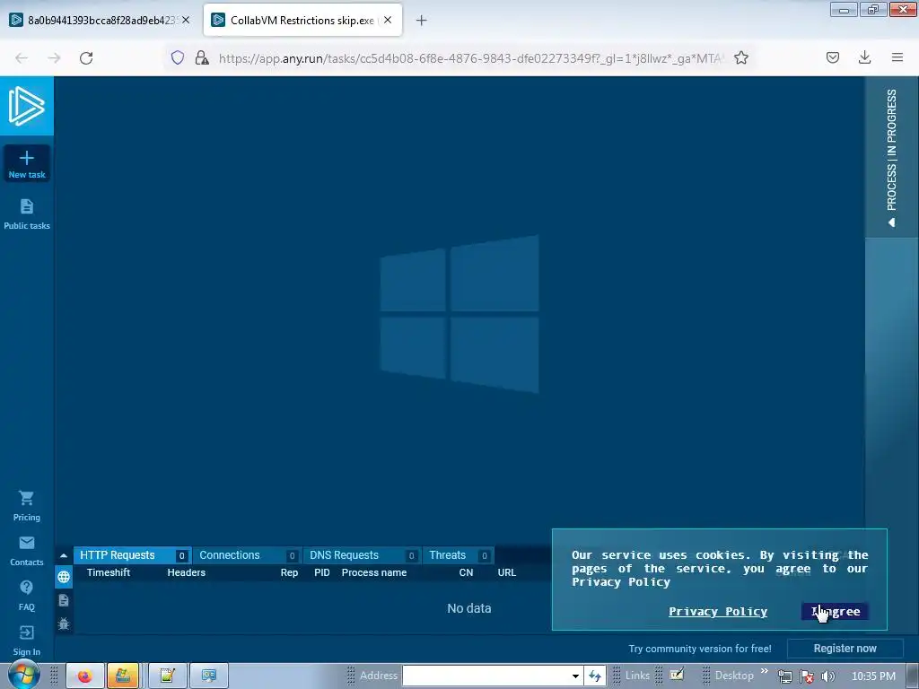
Task: Switch to the Connections tab
Action: (x=247, y=555)
